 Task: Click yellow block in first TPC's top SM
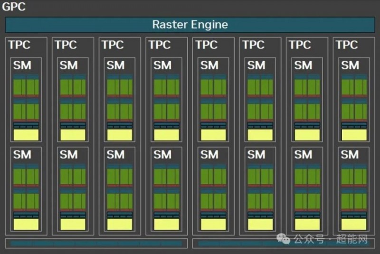pyautogui.click(x=26, y=135)
